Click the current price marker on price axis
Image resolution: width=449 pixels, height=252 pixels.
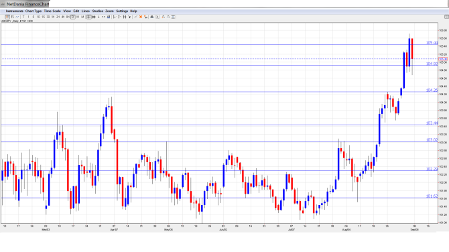click(443, 59)
